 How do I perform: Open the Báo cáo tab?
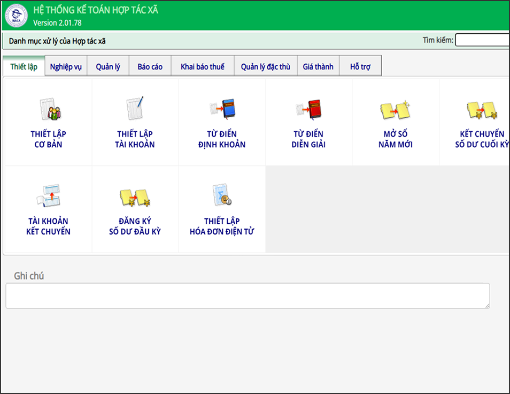pyautogui.click(x=150, y=66)
